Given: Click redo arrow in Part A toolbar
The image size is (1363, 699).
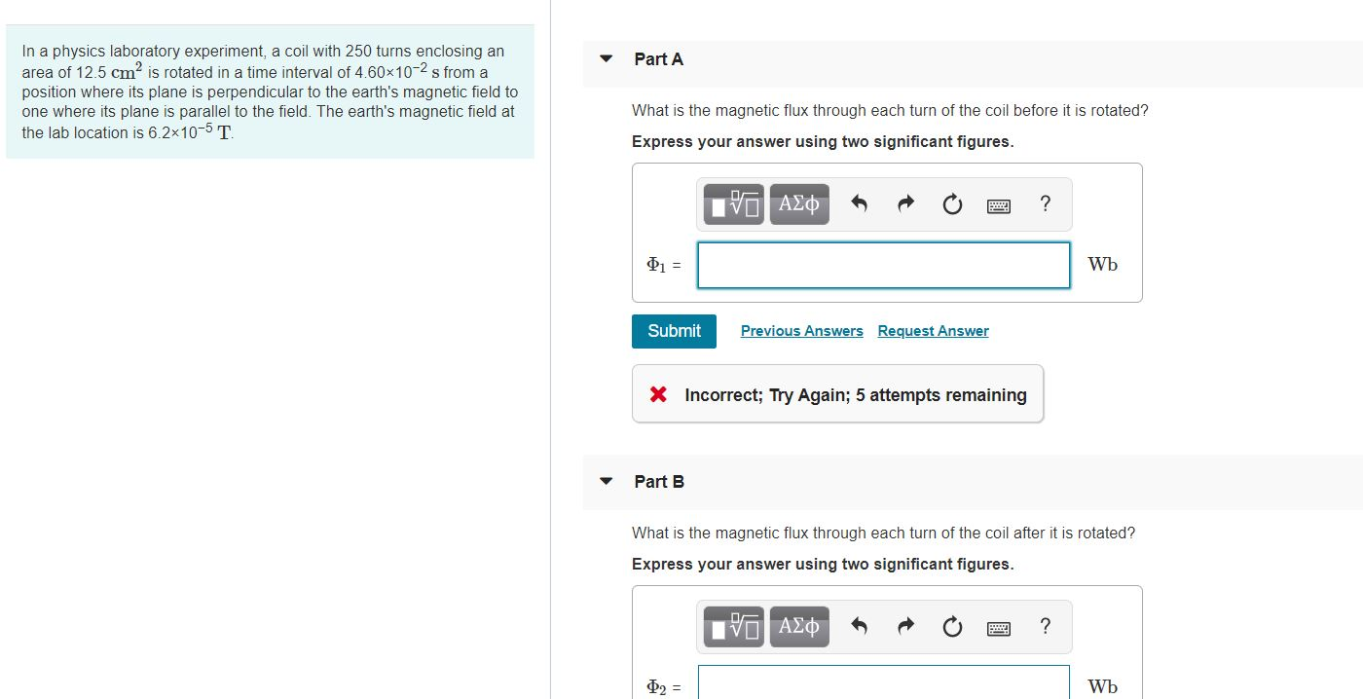Looking at the screenshot, I should pyautogui.click(x=905, y=204).
